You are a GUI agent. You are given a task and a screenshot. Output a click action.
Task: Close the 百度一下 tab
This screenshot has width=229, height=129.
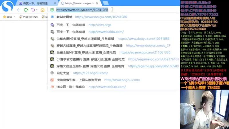pos(55,3)
